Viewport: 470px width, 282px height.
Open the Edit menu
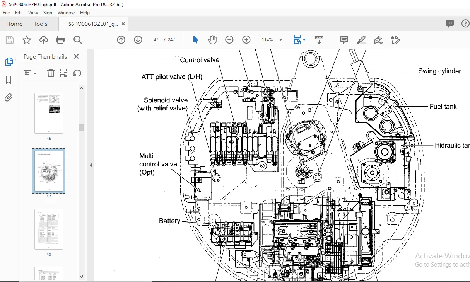tap(19, 13)
